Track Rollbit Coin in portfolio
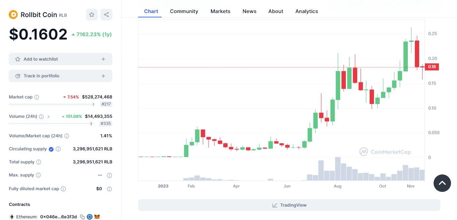Viewport: 457px width, 220px height. coord(61,76)
